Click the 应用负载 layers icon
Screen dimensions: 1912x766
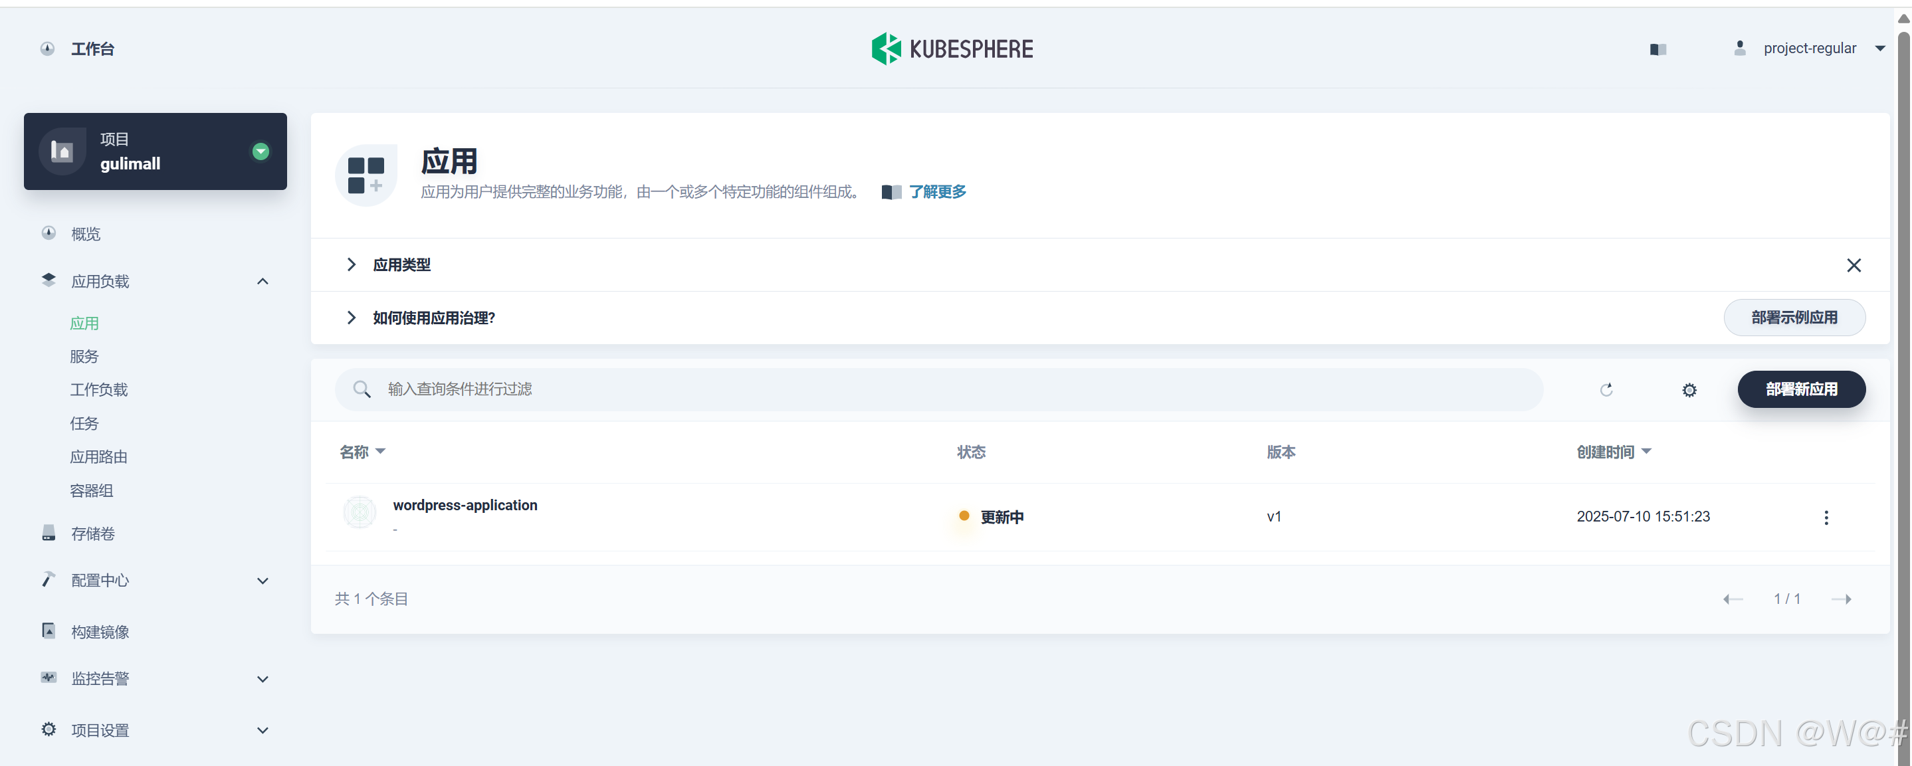(x=49, y=280)
